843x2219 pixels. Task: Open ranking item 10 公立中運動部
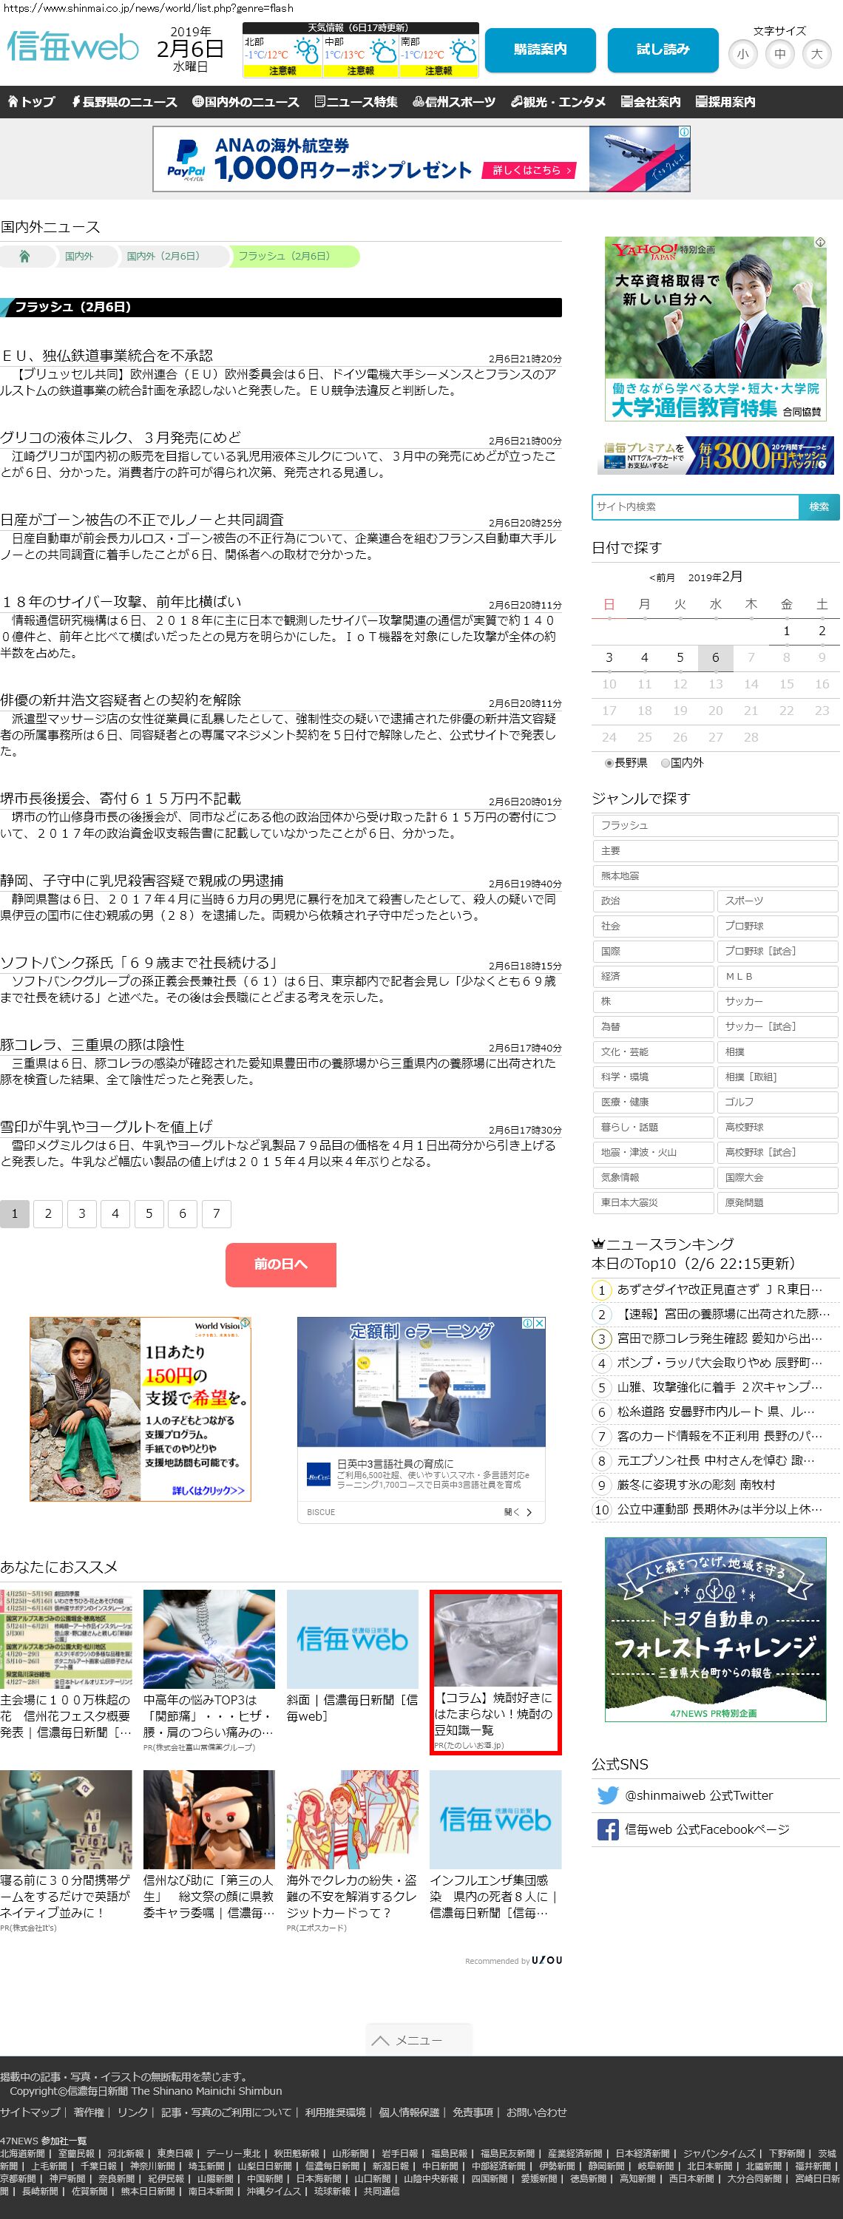coord(720,1509)
